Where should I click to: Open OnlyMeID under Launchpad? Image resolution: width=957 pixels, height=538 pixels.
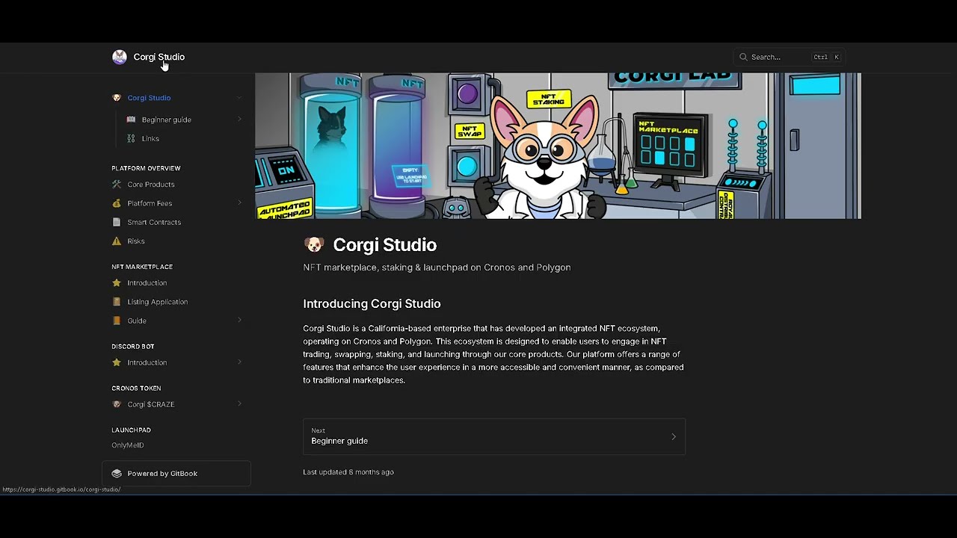click(128, 445)
